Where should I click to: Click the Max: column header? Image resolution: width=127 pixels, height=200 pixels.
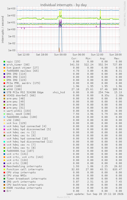[117, 59]
